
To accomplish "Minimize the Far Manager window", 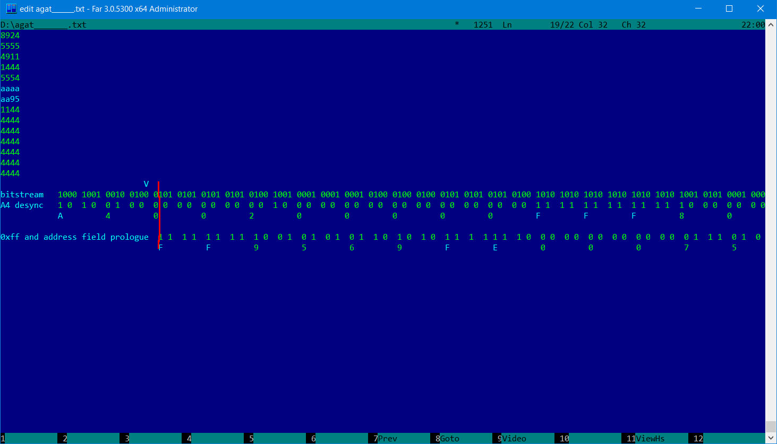I will tap(698, 8).
